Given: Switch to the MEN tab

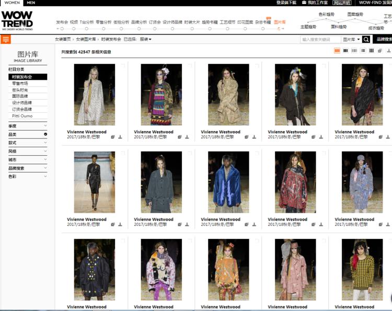Looking at the screenshot, I should pos(31,3).
